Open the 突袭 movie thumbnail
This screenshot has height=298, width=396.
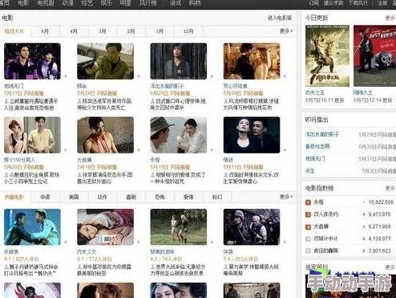point(252,227)
